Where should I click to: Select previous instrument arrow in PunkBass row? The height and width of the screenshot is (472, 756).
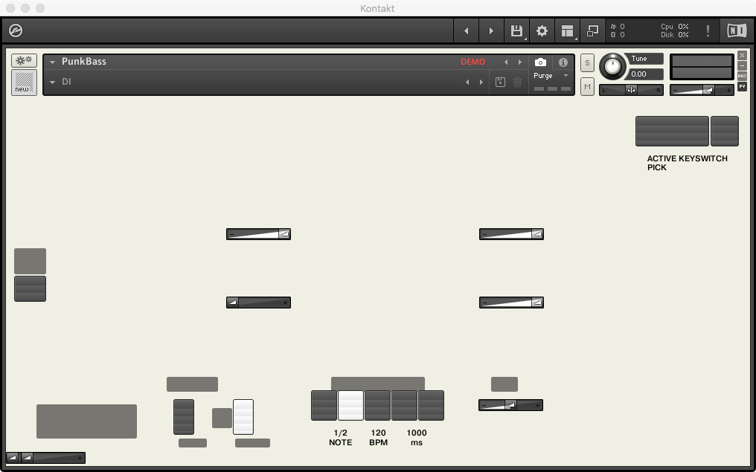coord(506,62)
